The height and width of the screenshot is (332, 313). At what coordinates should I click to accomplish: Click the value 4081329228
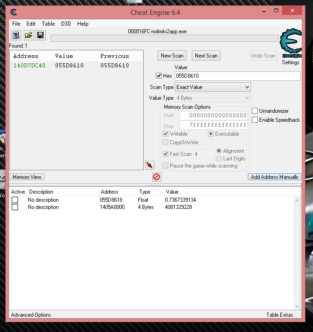click(178, 207)
